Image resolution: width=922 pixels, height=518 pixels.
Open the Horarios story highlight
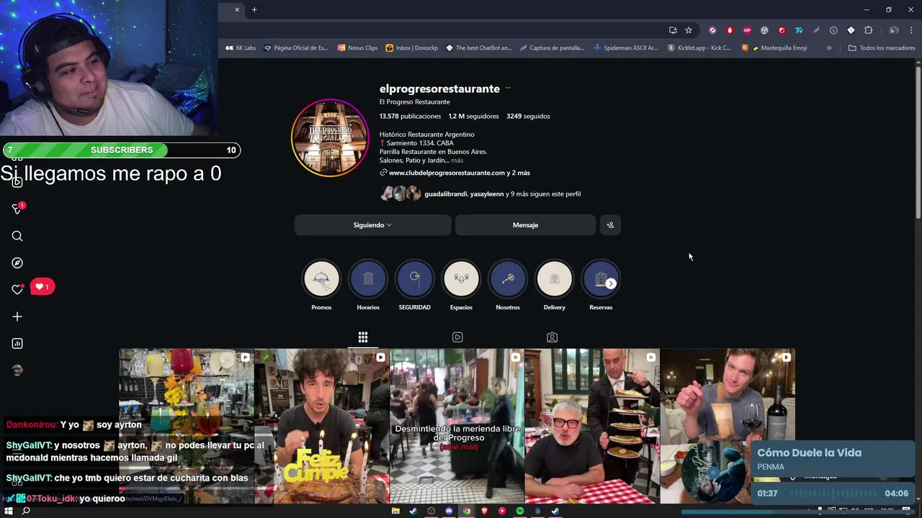point(368,279)
